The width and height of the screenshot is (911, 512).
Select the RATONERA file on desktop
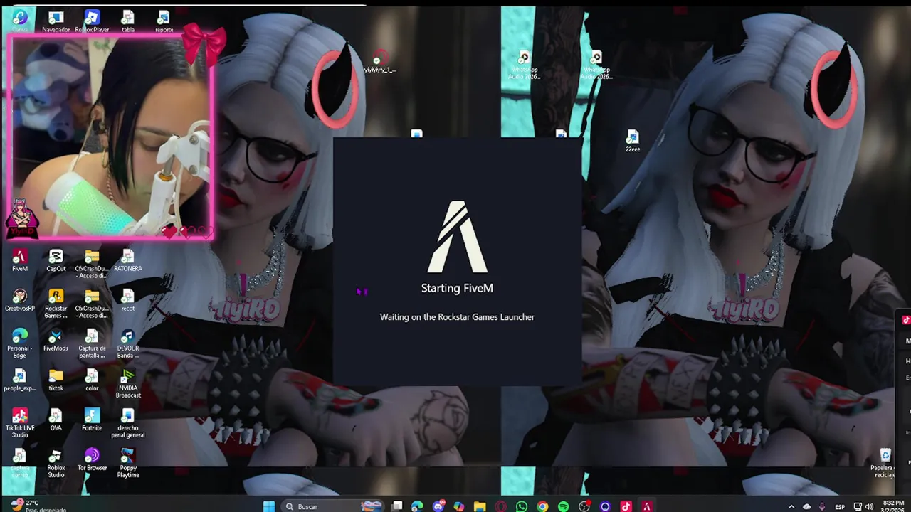click(x=127, y=260)
